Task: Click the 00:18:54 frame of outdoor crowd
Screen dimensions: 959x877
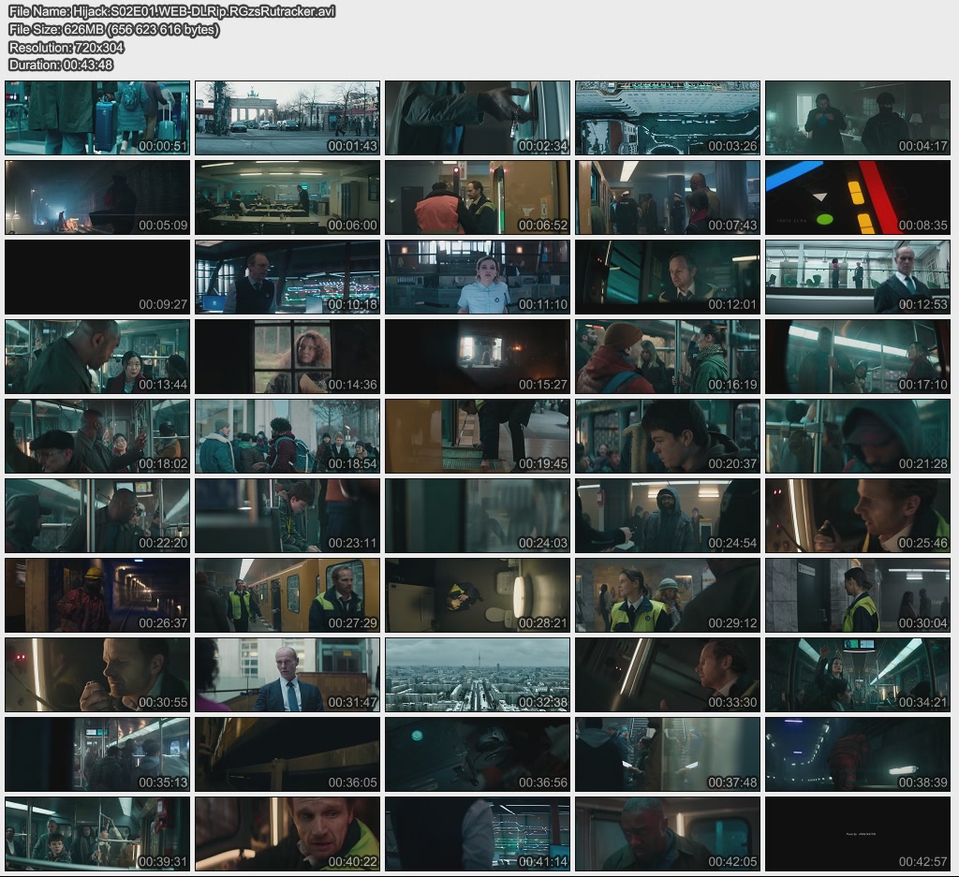Action: pos(288,436)
